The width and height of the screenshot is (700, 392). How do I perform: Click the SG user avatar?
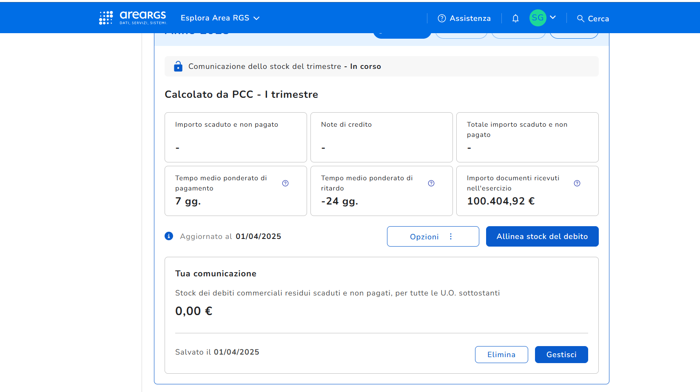pyautogui.click(x=538, y=18)
